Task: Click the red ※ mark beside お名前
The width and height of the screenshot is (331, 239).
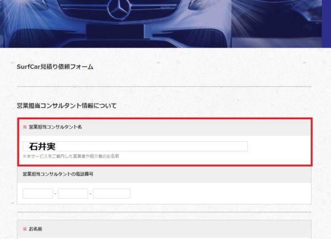Action: point(25,229)
